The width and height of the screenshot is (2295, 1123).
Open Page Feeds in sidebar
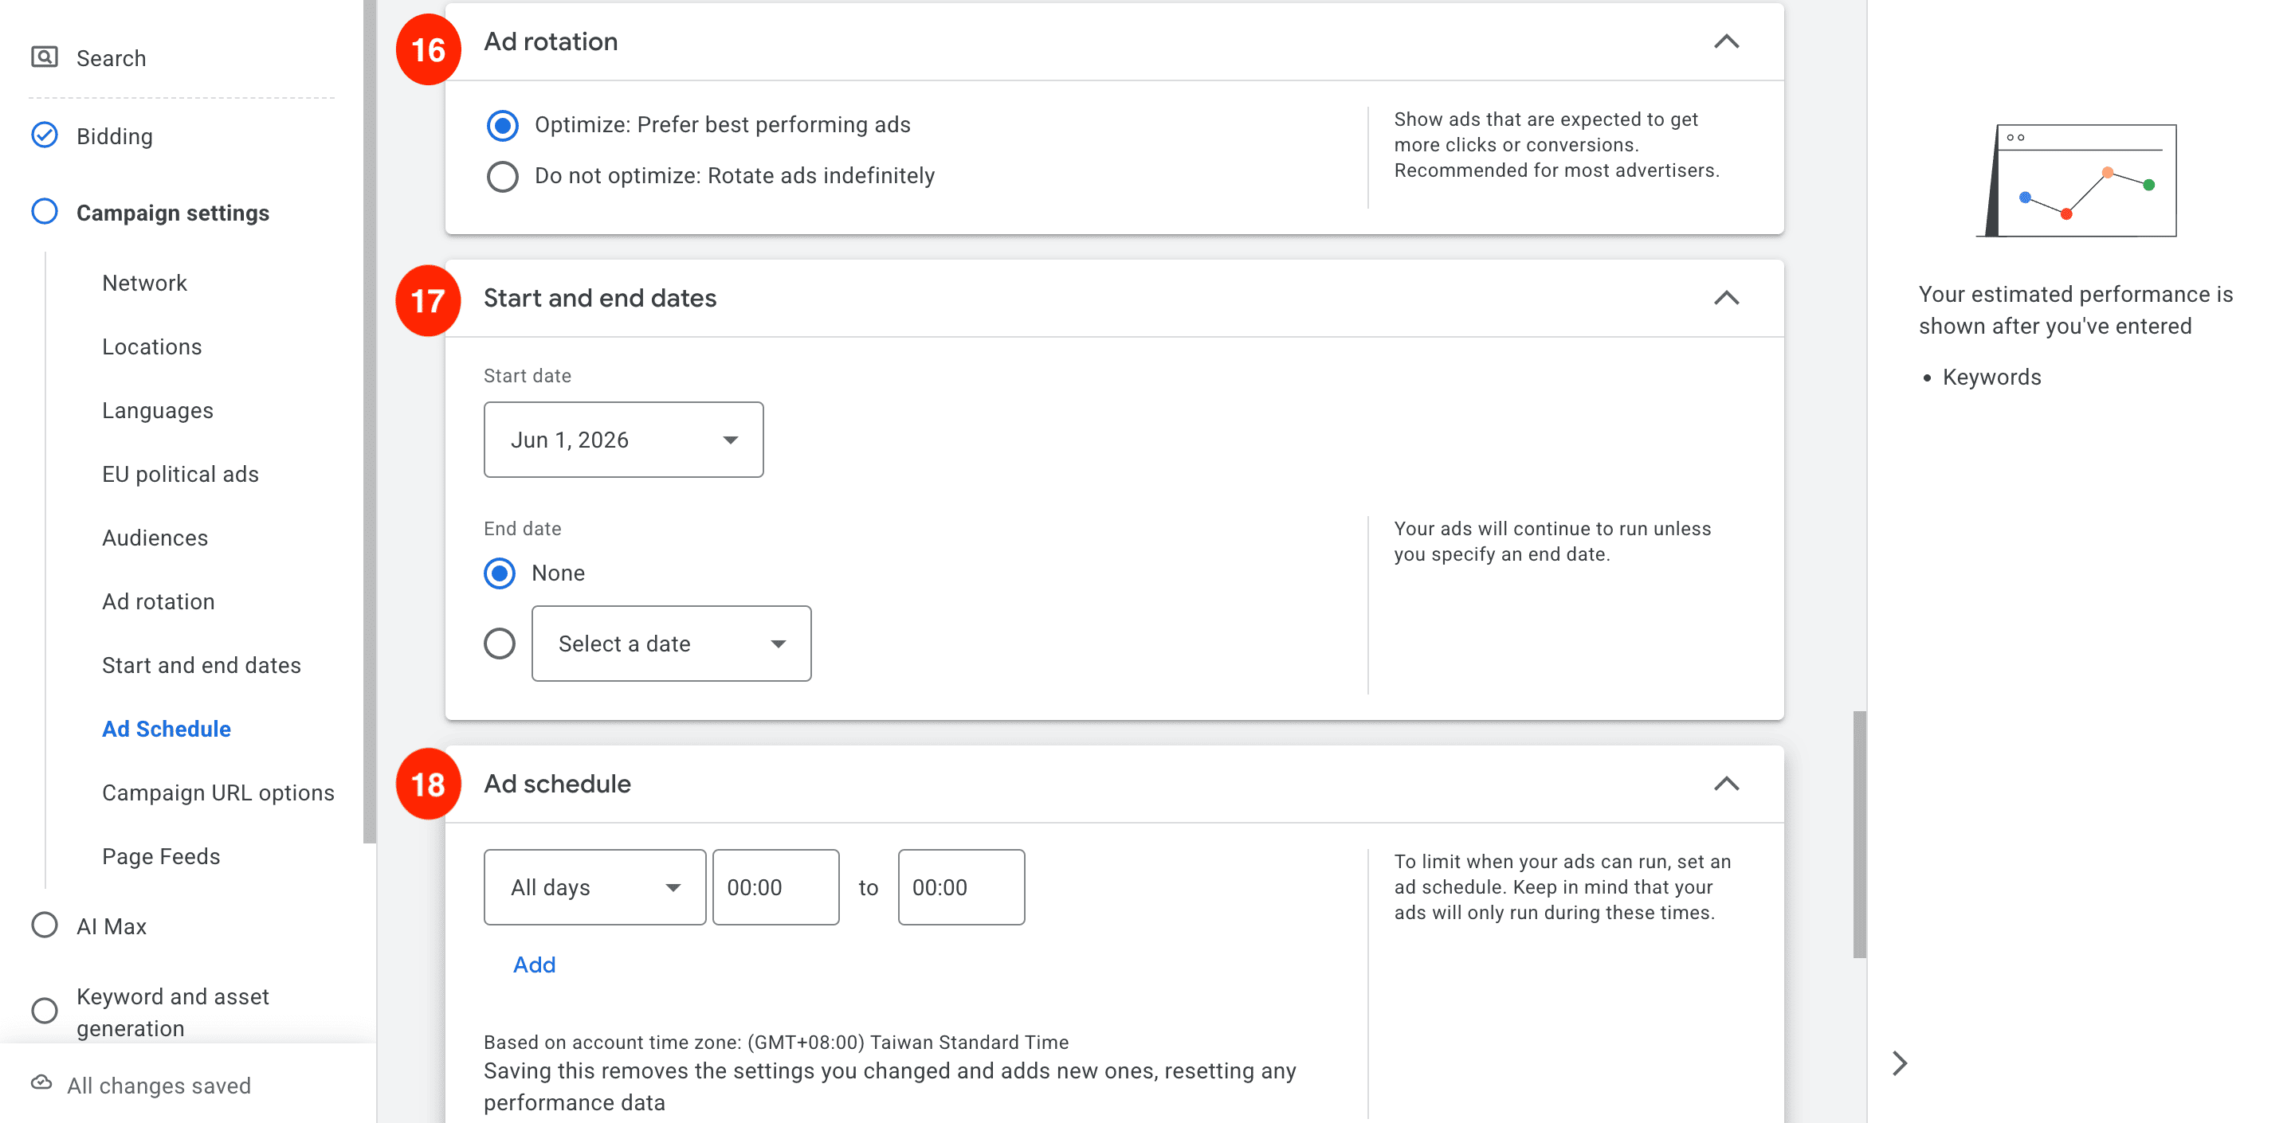point(161,856)
